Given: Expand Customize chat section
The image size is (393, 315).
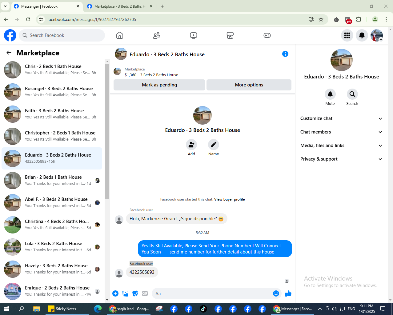Looking at the screenshot, I should click(x=341, y=118).
